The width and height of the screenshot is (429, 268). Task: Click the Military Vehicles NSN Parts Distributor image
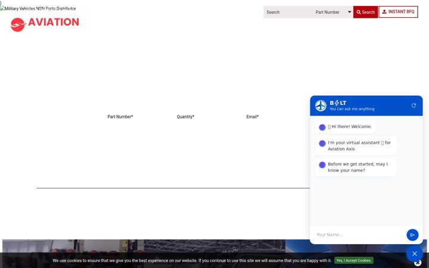click(38, 8)
